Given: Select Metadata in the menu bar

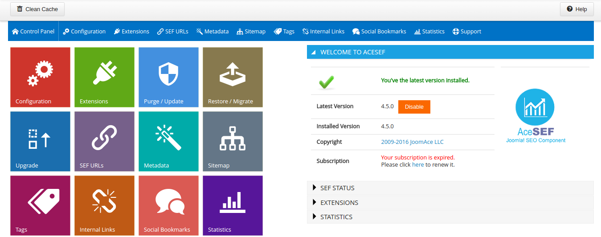Looking at the screenshot, I should coord(213,32).
